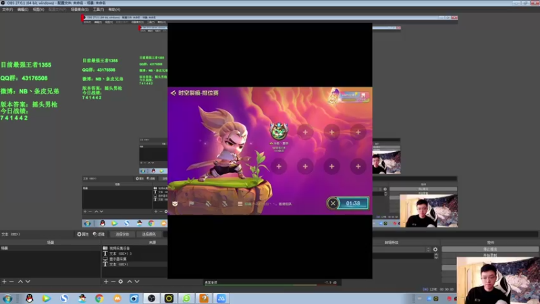Remove the selected source with the minus icon
This screenshot has height=304, width=540.
[x=113, y=282]
